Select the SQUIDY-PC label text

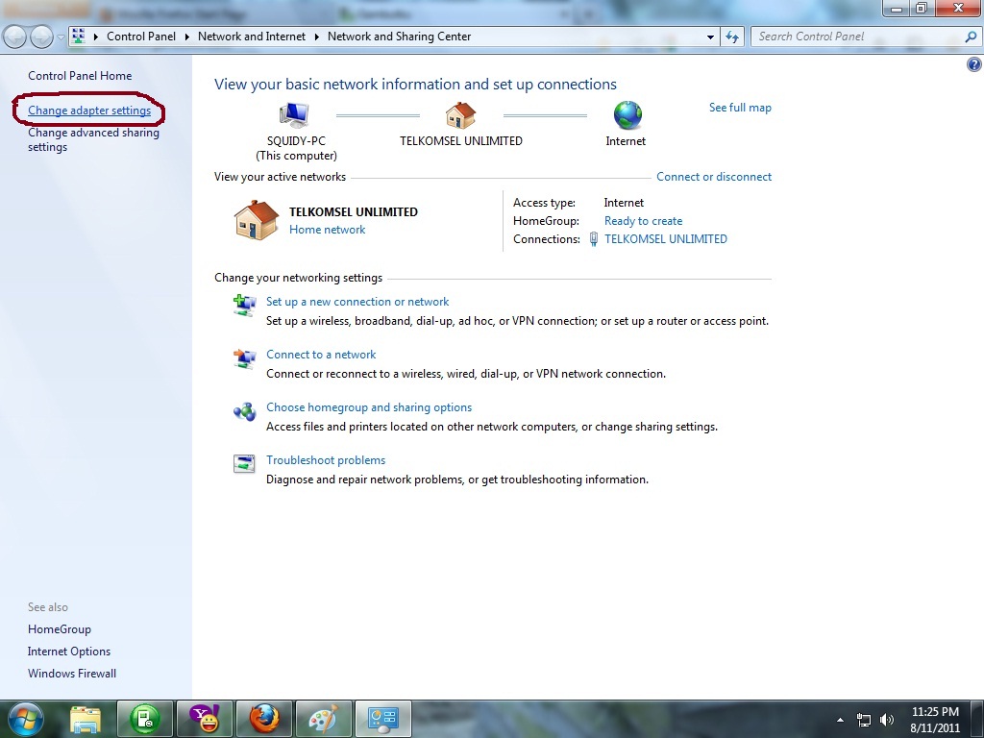pos(296,141)
